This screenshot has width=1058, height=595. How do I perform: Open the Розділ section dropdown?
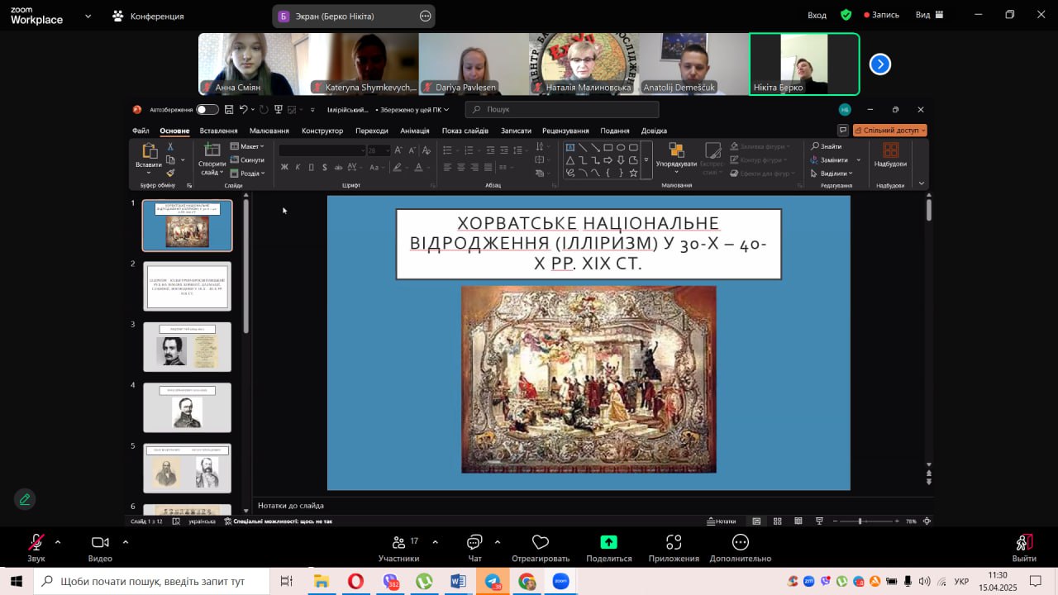pos(247,174)
